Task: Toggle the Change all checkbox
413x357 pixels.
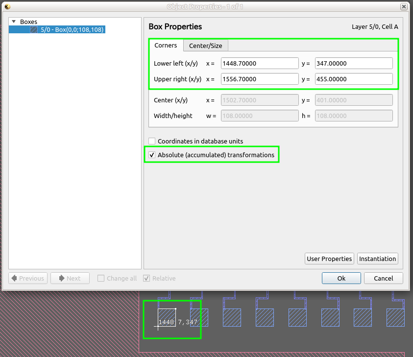Action: tap(101, 278)
